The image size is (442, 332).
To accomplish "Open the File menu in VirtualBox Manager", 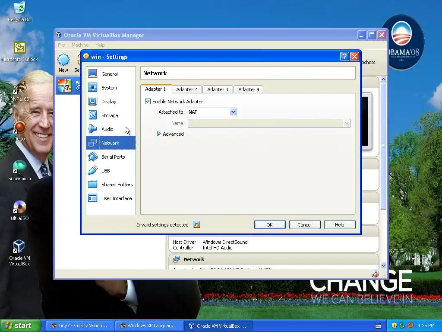I will coord(61,45).
